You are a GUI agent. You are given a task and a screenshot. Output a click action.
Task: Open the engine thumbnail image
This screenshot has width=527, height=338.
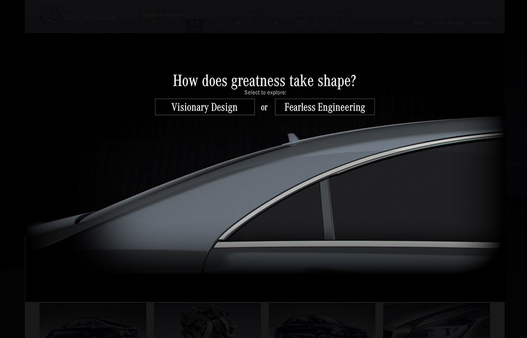click(207, 320)
